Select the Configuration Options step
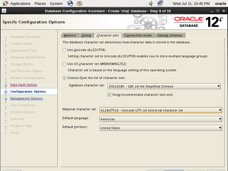The image size is (228, 171). pos(28,91)
